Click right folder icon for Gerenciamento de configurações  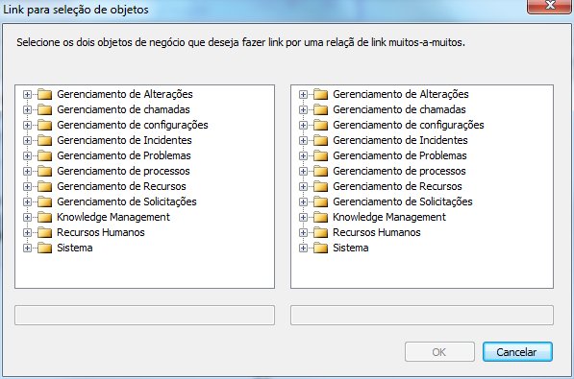coord(321,125)
